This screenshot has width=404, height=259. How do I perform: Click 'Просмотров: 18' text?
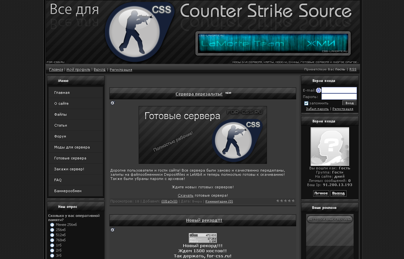click(125, 201)
